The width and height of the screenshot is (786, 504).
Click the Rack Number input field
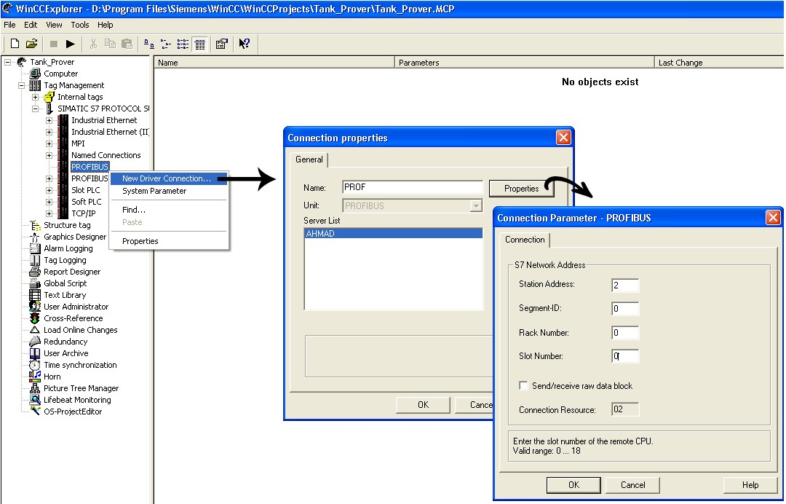[625, 333]
